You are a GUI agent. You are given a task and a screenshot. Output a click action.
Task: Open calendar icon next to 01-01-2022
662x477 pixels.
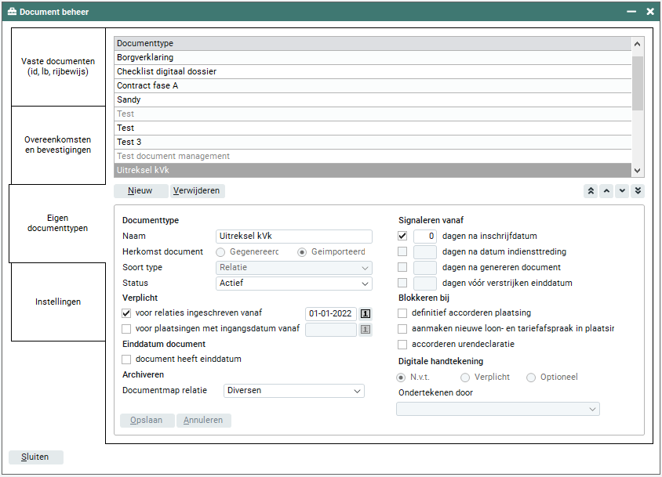click(366, 314)
